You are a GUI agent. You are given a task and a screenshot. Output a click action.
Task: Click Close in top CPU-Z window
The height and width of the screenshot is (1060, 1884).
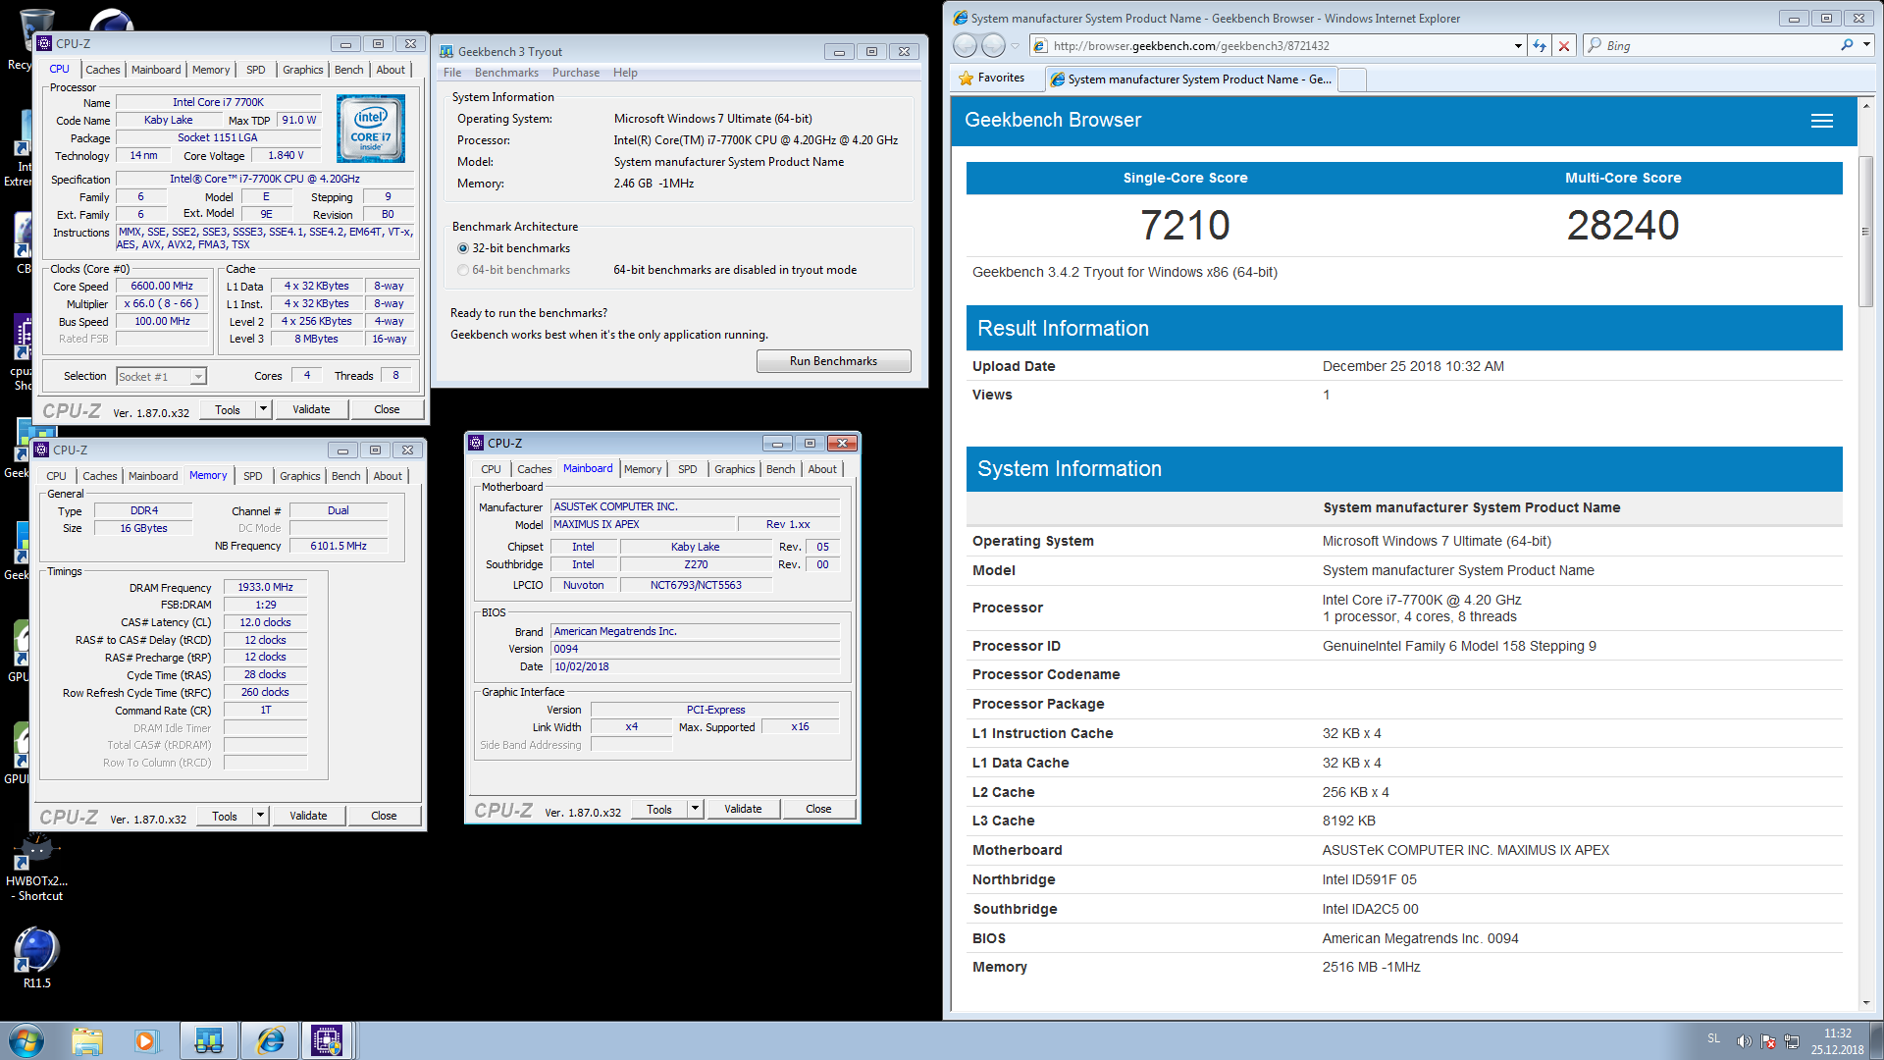(387, 409)
